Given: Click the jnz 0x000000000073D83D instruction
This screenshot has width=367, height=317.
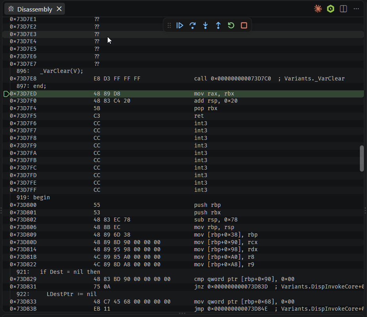Looking at the screenshot, I should coord(231,287).
